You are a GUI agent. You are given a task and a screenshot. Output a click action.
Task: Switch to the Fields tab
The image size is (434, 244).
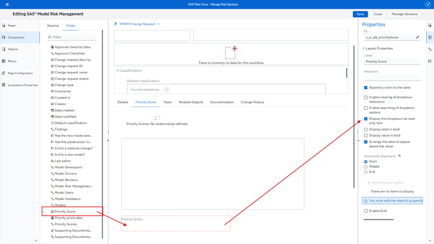tap(70, 26)
